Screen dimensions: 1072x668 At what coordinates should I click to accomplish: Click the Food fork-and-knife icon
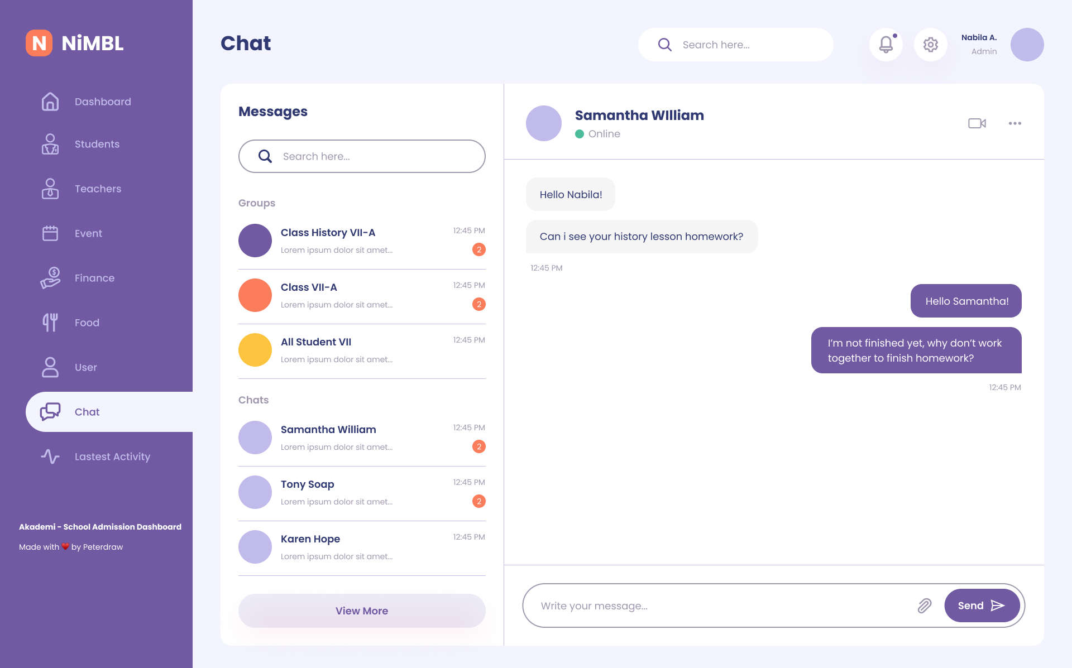pyautogui.click(x=50, y=323)
